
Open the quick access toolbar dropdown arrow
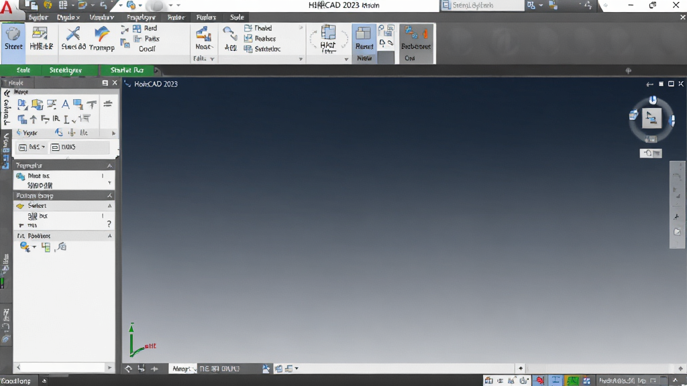click(178, 5)
